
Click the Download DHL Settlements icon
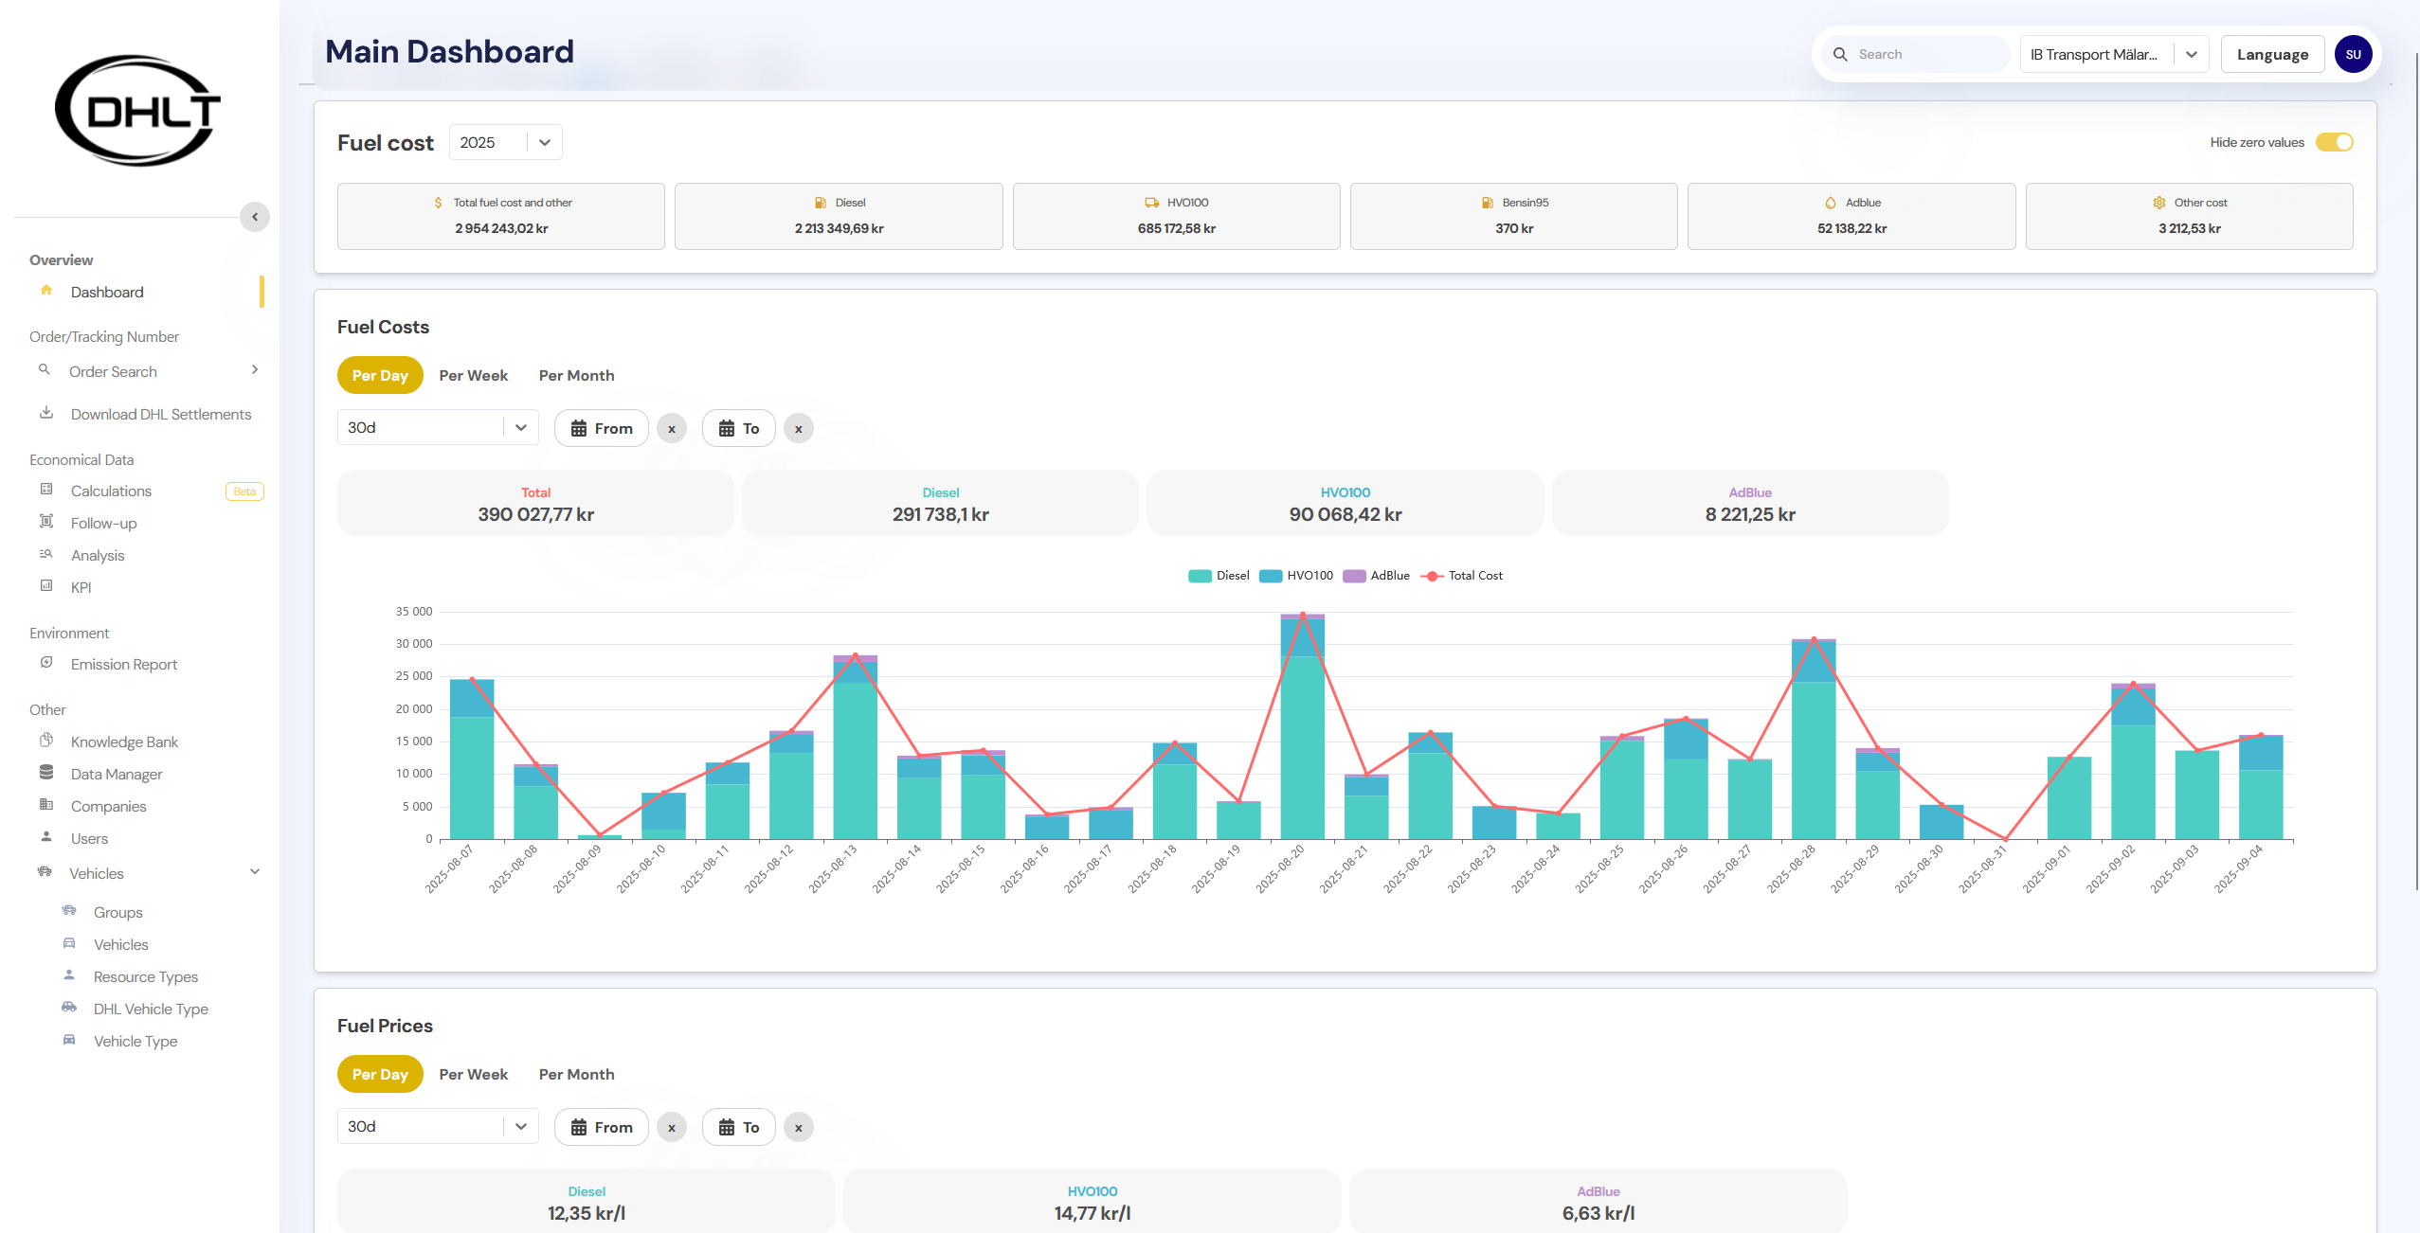[x=46, y=413]
